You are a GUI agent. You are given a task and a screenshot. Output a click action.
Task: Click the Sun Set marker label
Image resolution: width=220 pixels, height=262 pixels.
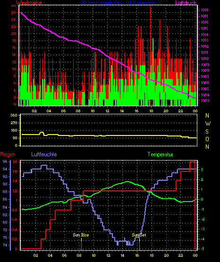139,235
